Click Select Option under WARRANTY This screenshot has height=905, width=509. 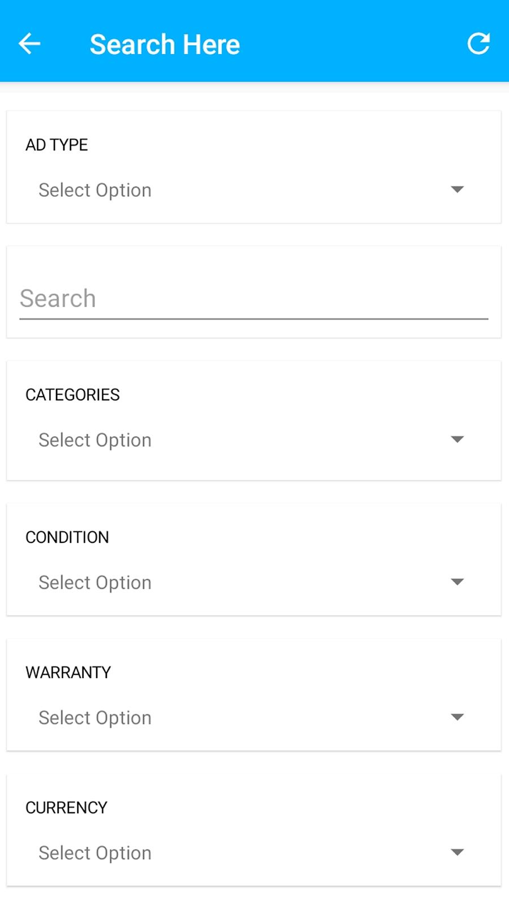(95, 718)
